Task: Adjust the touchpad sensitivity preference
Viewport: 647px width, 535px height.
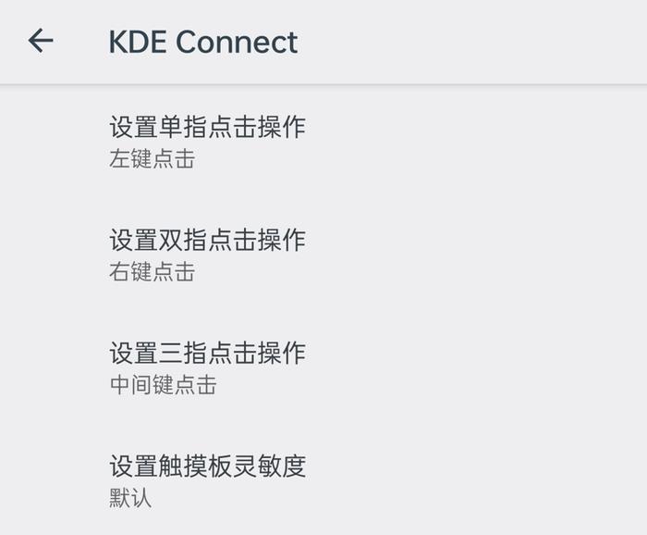Action: point(323,480)
